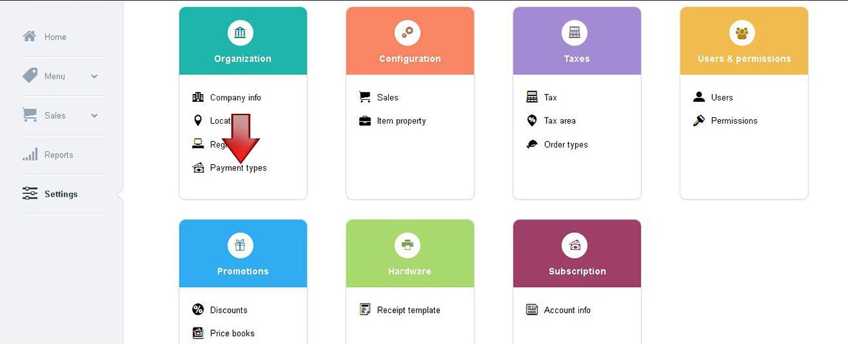Open the Tax area link
The height and width of the screenshot is (344, 848).
click(560, 121)
